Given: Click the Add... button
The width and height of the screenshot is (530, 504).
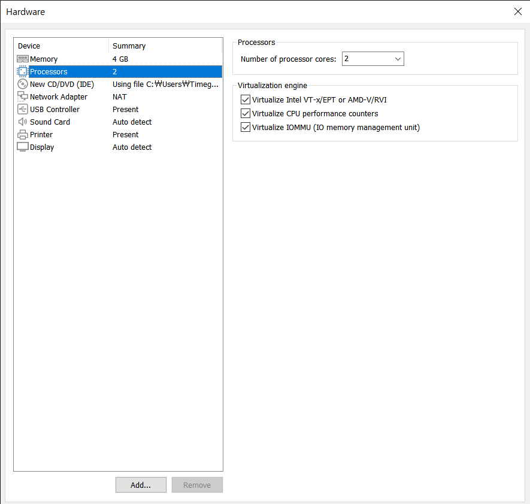Looking at the screenshot, I should click(141, 485).
